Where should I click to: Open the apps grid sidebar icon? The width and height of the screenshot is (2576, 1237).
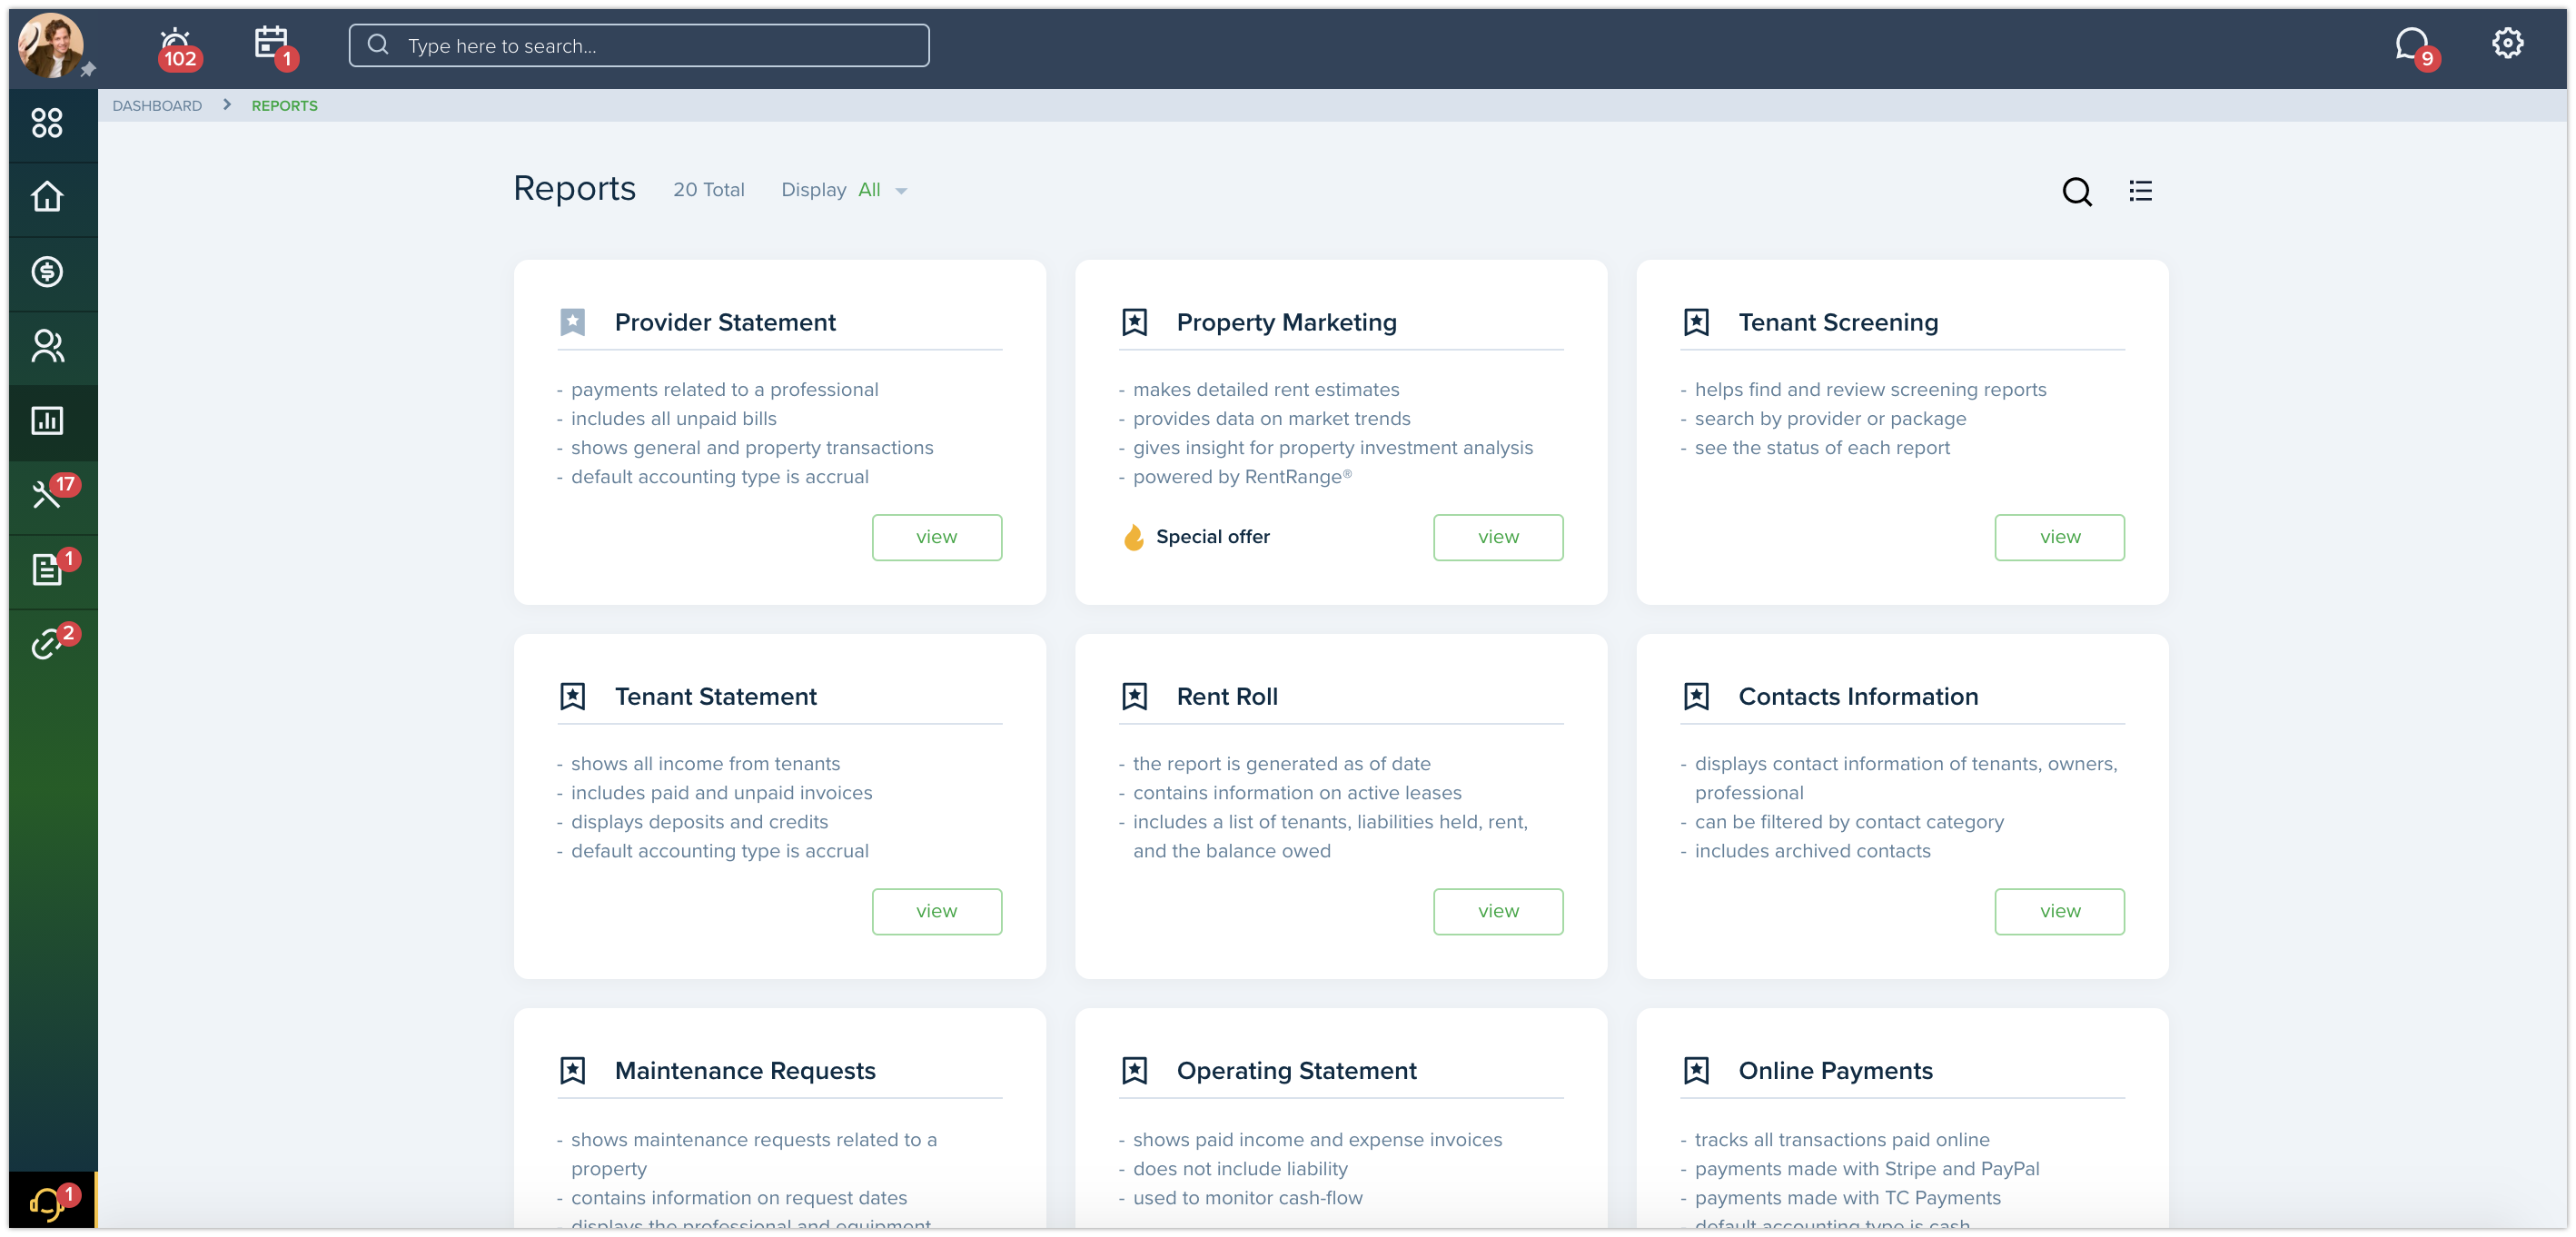click(x=47, y=123)
